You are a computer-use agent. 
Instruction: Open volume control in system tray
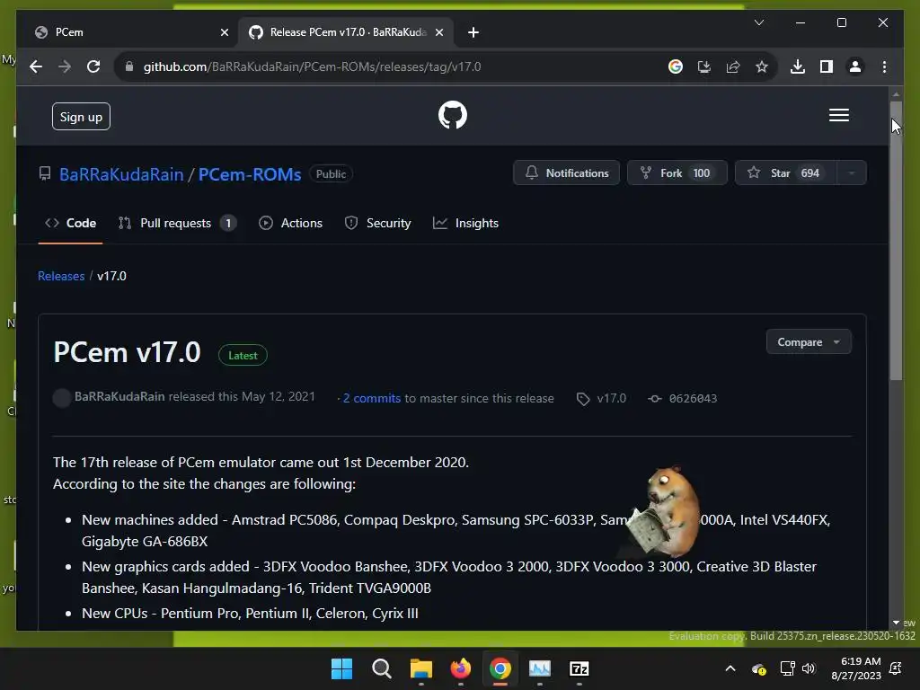809,668
